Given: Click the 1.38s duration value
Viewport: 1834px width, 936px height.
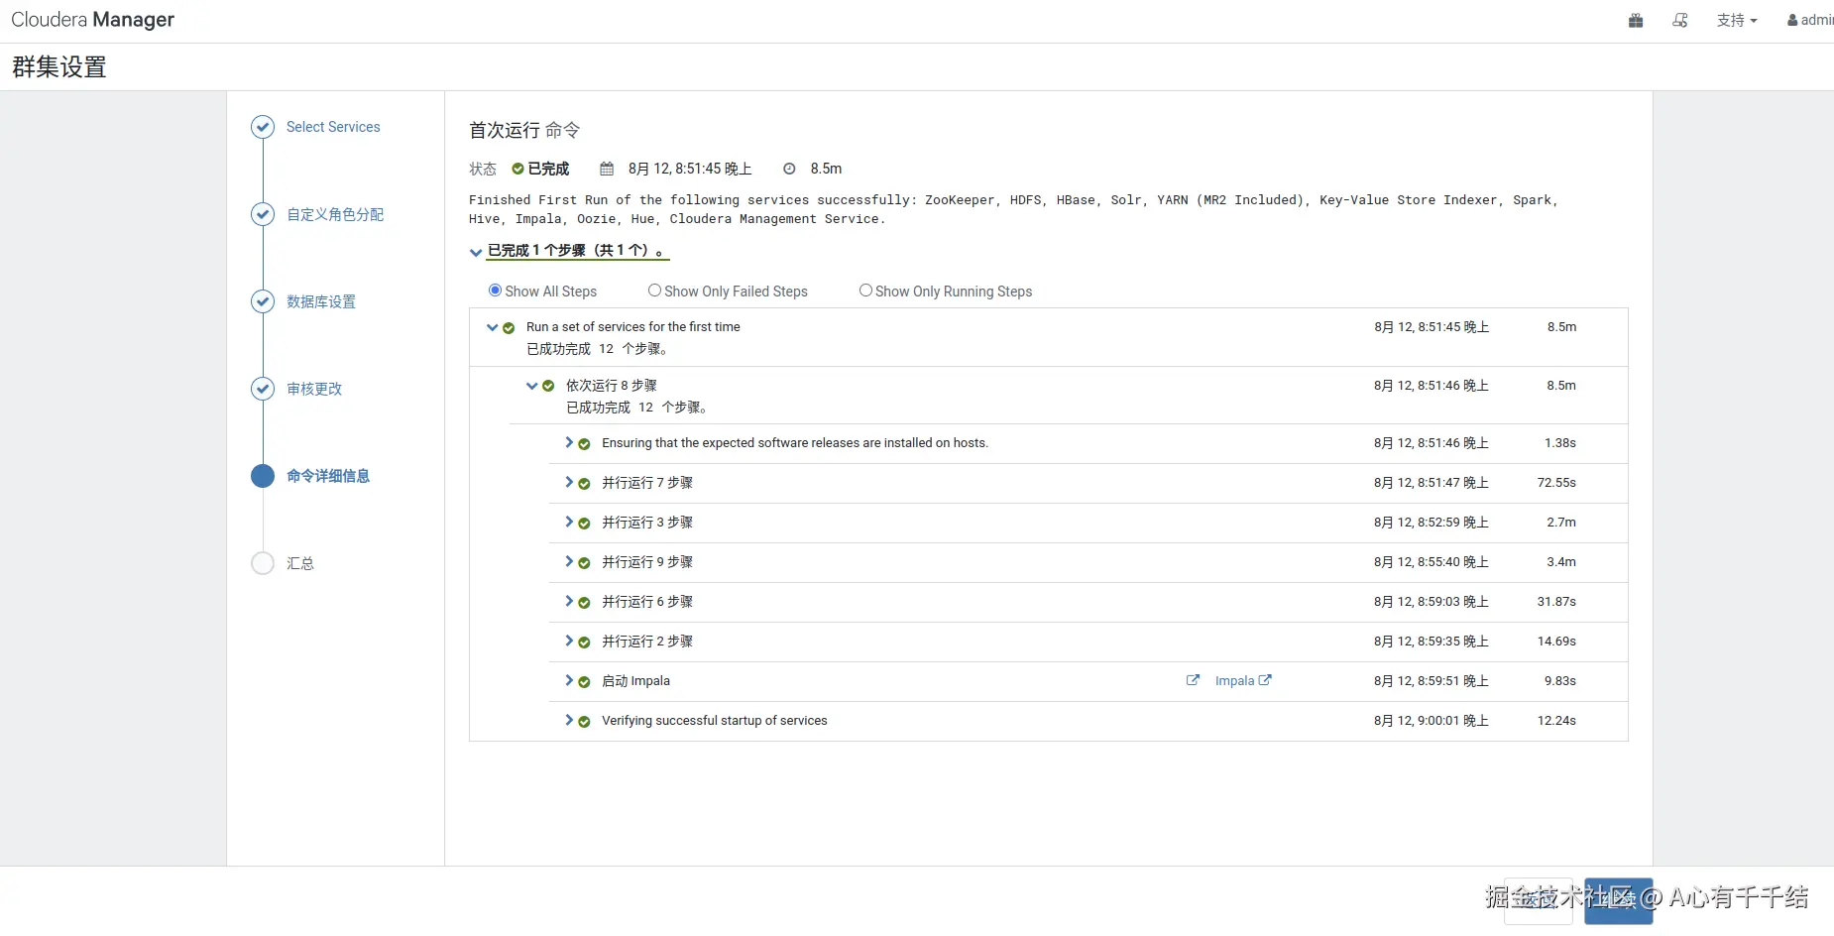Looking at the screenshot, I should coord(1560,443).
